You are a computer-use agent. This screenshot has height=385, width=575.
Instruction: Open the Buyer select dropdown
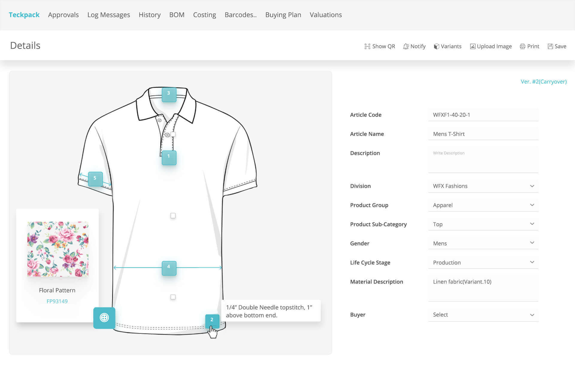pyautogui.click(x=483, y=315)
